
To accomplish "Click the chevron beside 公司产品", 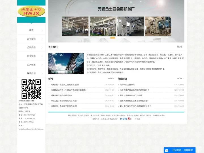I will 42,48.
